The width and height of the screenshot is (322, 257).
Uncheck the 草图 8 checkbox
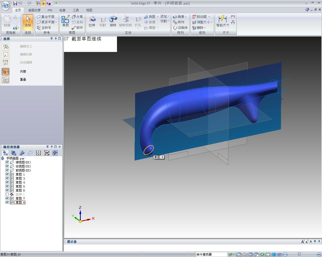point(7,202)
